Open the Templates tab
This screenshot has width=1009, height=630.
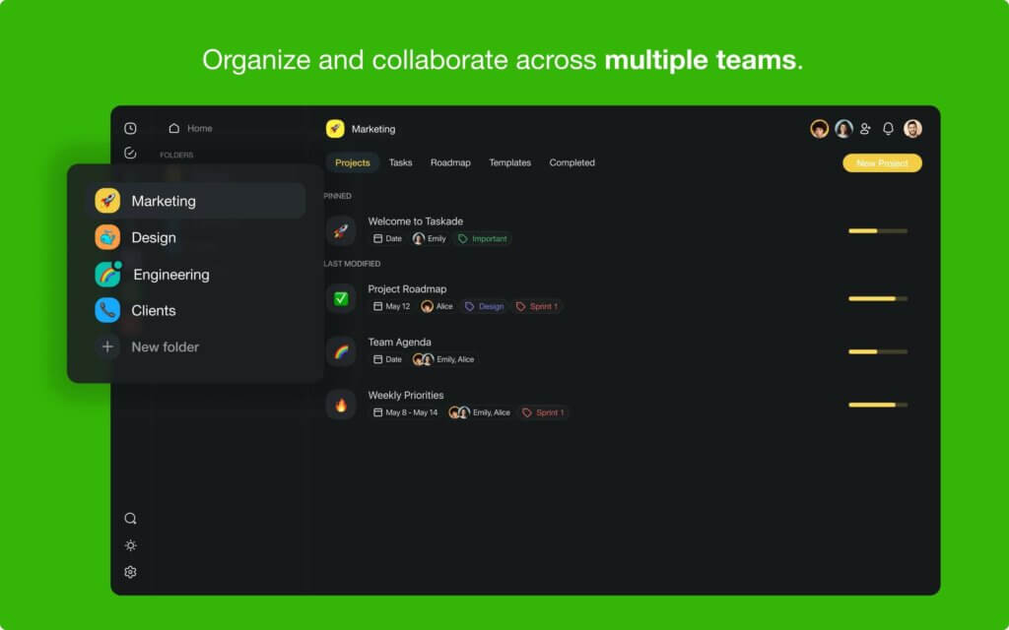[509, 162]
